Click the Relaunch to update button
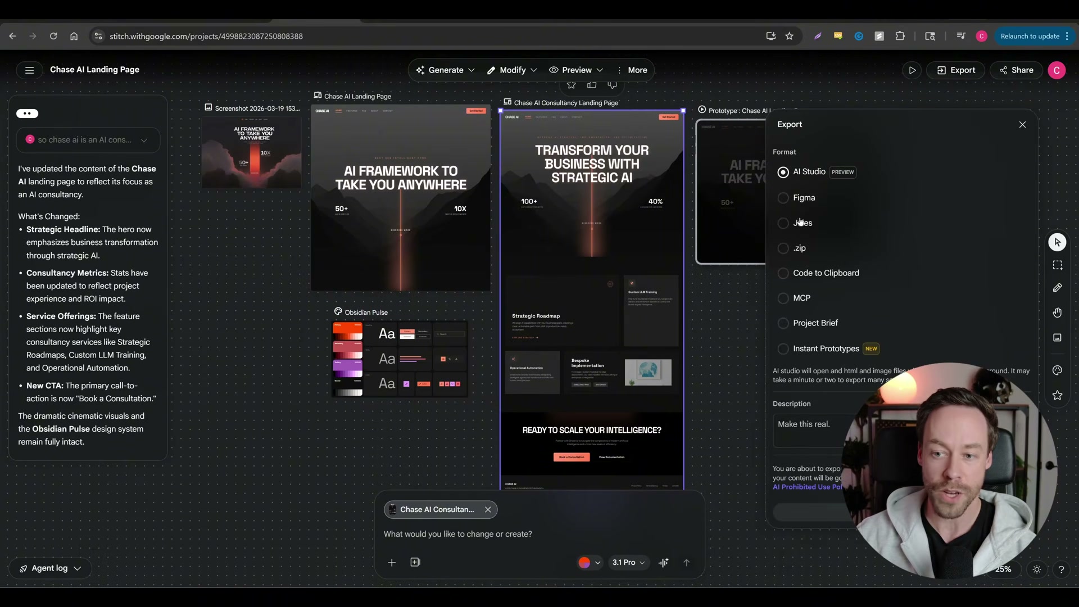Screen dimensions: 1079x607 1030,36
